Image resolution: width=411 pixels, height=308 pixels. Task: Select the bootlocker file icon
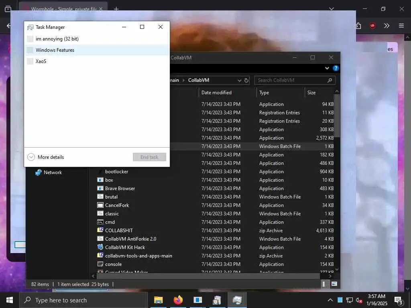click(100, 172)
